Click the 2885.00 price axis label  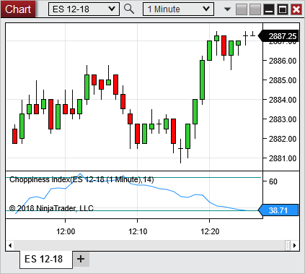(x=283, y=80)
